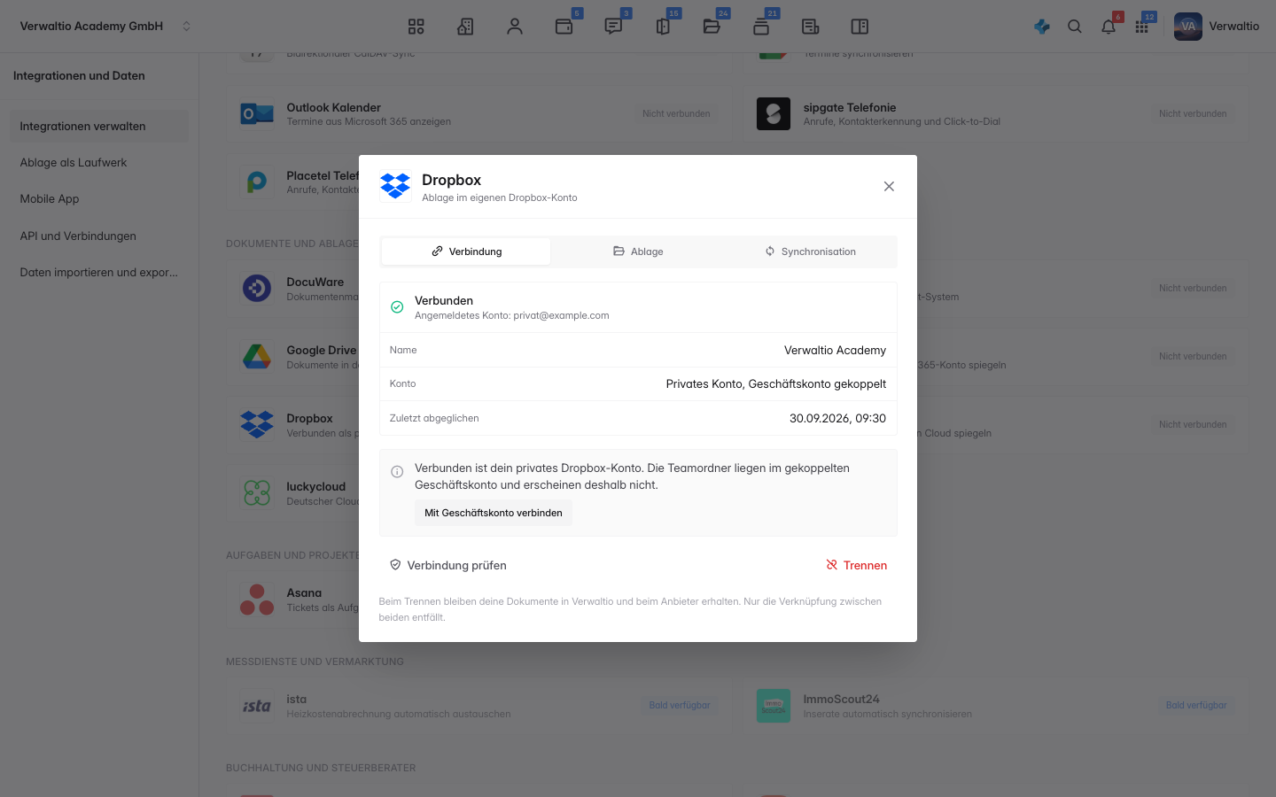Click the Konto value Privates Konto, Geschäftskonto gekoppelt
The width and height of the screenshot is (1276, 797).
(776, 383)
